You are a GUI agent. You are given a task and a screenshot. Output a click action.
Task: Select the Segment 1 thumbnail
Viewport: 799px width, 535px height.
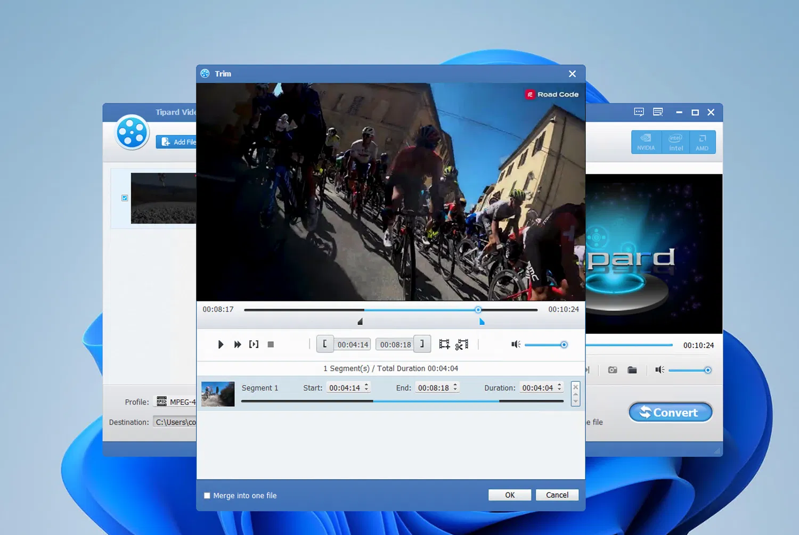[x=218, y=394]
